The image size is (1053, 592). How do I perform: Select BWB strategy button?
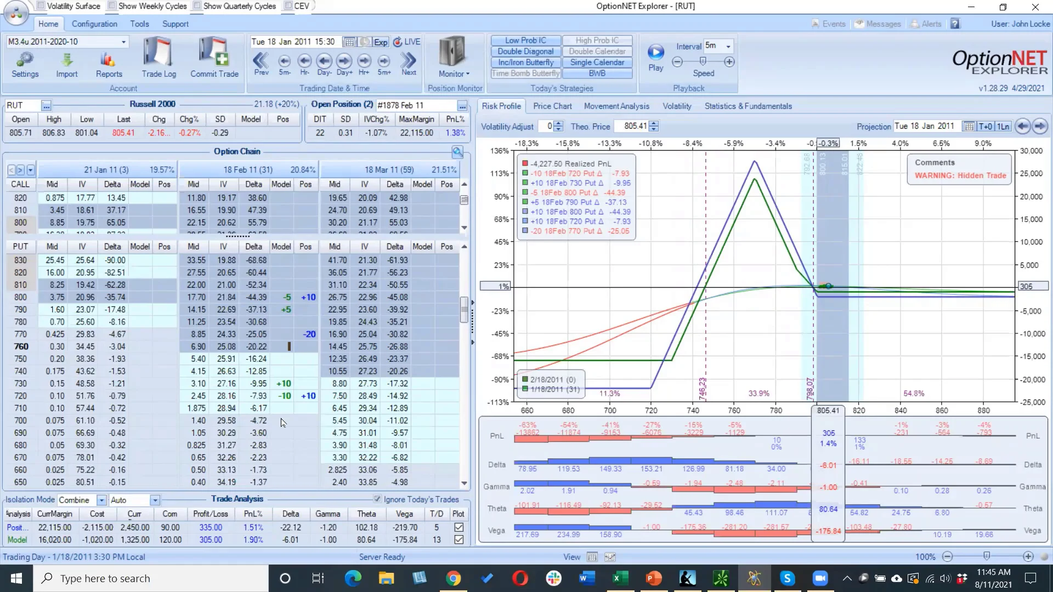[x=597, y=73]
